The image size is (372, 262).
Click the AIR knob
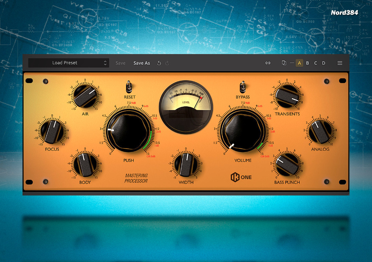point(85,96)
